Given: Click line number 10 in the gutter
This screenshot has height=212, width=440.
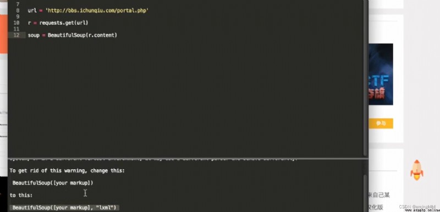Looking at the screenshot, I should click(16, 23).
